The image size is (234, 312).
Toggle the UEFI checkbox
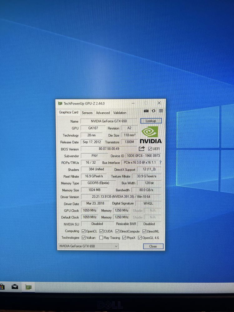click(x=150, y=149)
